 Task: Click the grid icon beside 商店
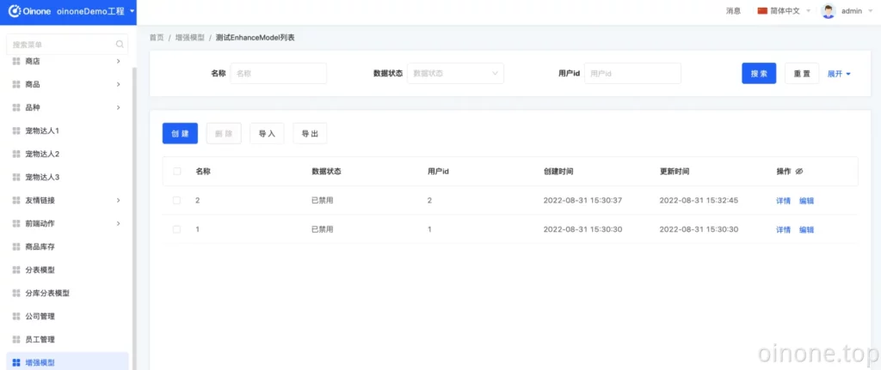[x=16, y=61]
